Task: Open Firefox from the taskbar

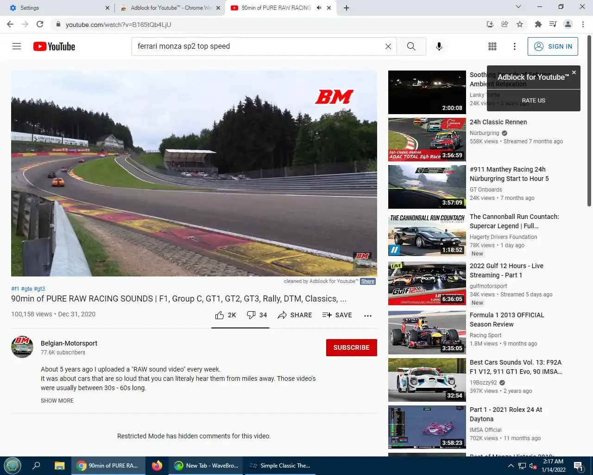Action: pos(157,465)
